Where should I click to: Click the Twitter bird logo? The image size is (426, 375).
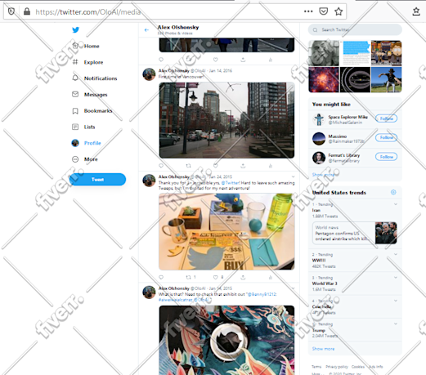click(75, 29)
